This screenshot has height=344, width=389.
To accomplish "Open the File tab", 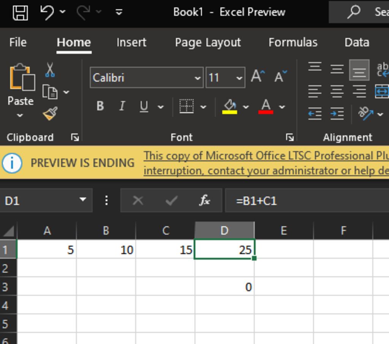I will (x=18, y=42).
